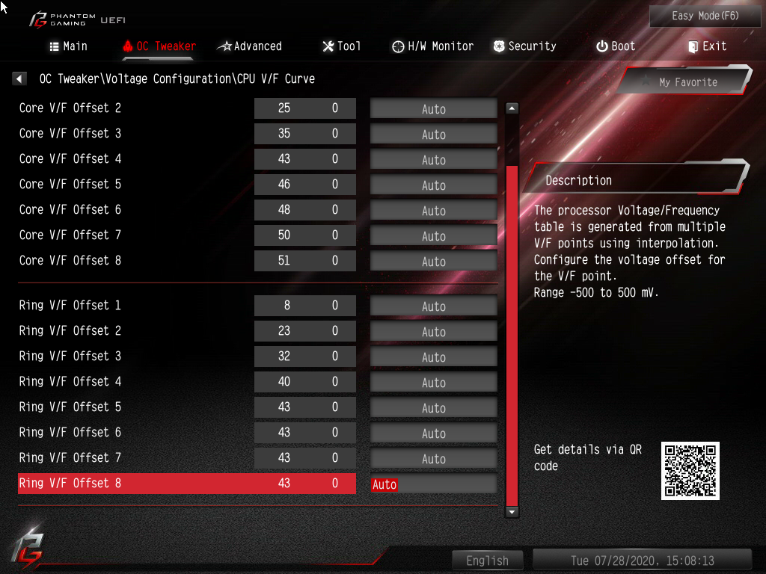Click the Phantom Gaming UEFI logo
The width and height of the screenshot is (766, 574).
tap(77, 20)
